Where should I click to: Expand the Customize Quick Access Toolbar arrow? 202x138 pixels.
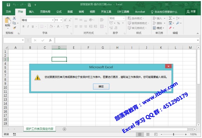35,5
